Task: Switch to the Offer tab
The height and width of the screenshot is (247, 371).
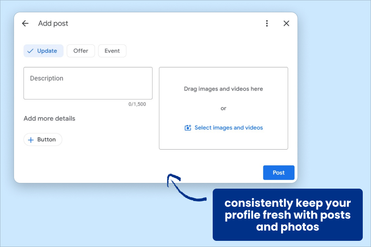Action: tap(81, 51)
